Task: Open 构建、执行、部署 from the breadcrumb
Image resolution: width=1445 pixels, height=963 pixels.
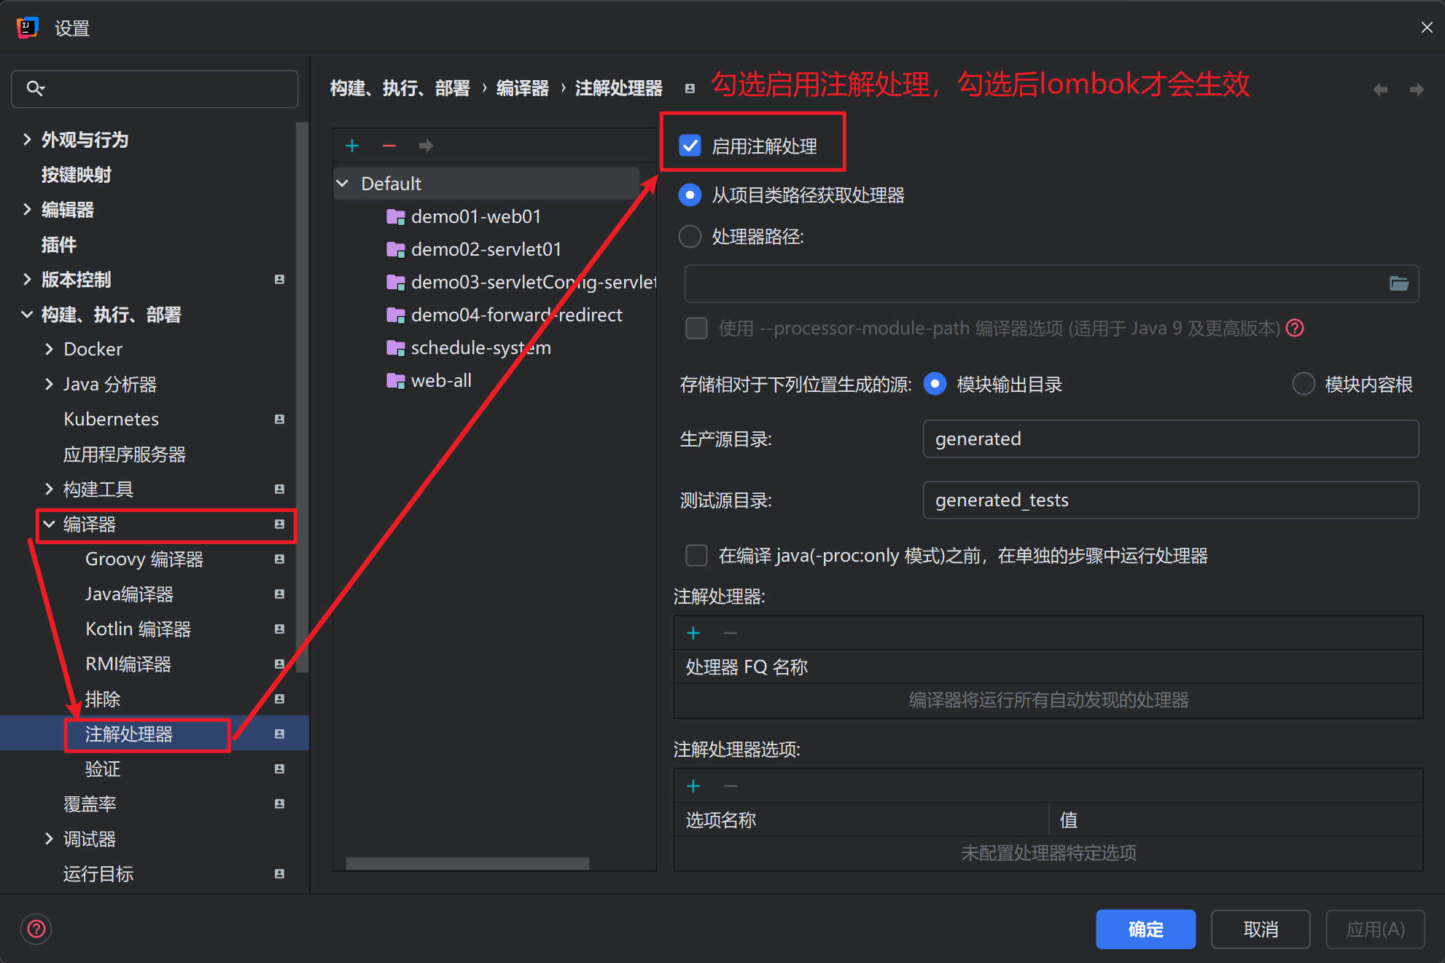Action: pyautogui.click(x=400, y=87)
